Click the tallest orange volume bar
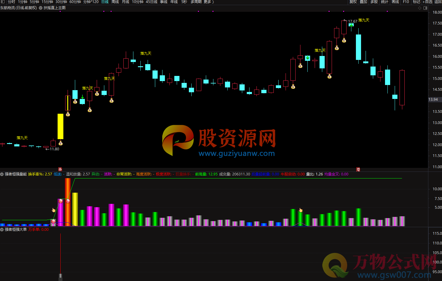442x281 pixels. point(68,202)
